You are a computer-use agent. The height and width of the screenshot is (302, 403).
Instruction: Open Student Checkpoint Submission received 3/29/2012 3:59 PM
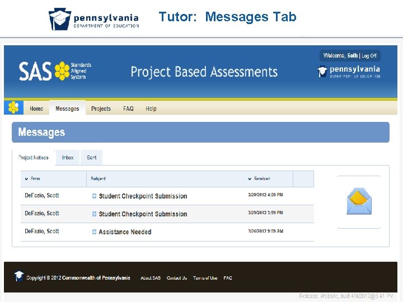(143, 214)
